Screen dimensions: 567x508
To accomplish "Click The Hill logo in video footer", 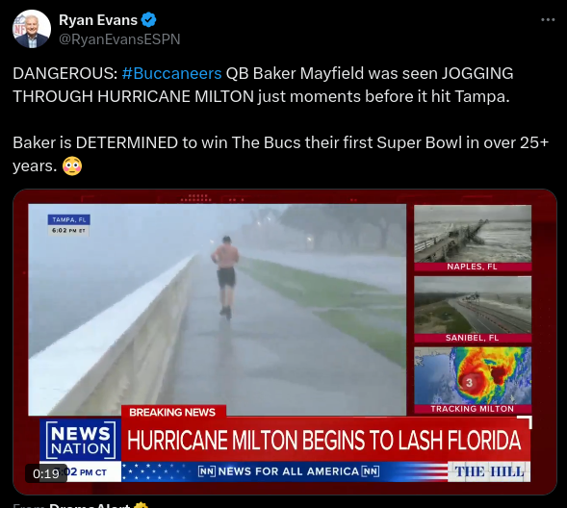I will pos(489,471).
